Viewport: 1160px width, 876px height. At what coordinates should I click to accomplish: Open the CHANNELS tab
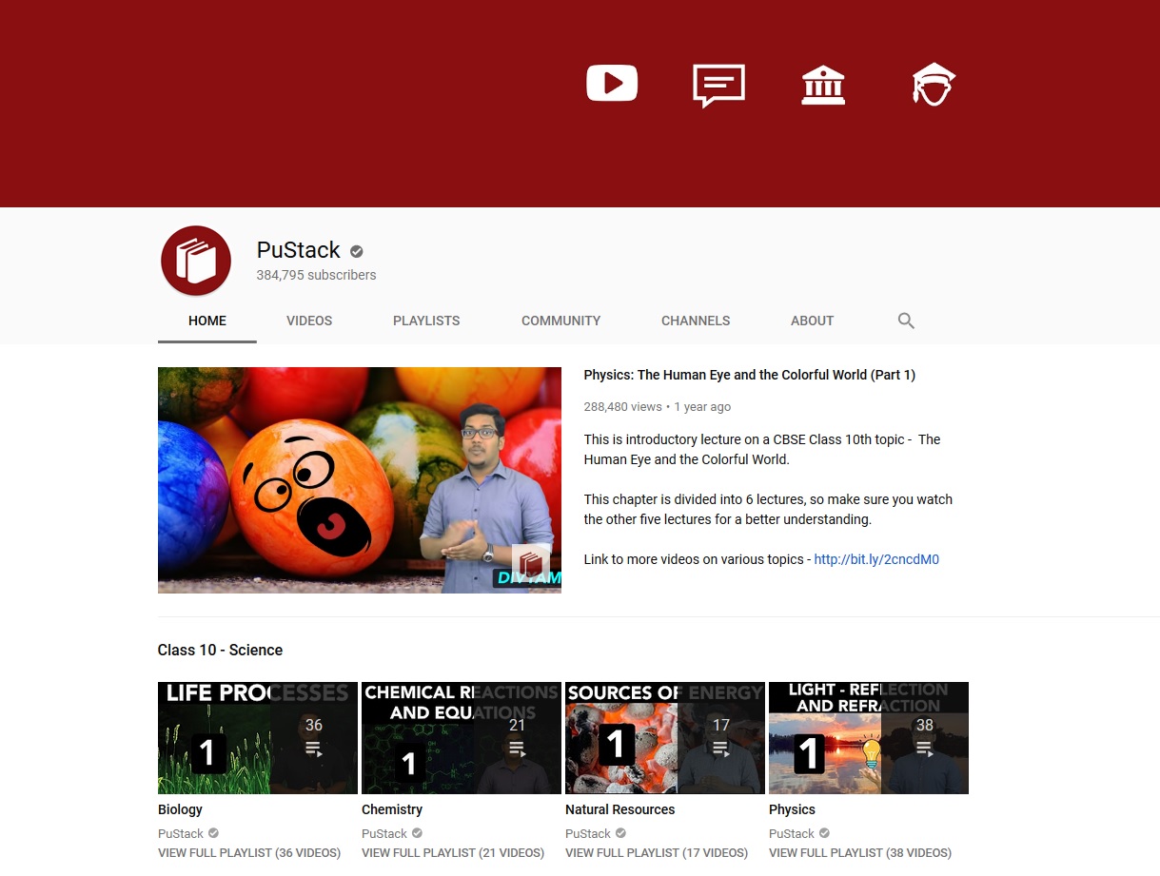696,321
